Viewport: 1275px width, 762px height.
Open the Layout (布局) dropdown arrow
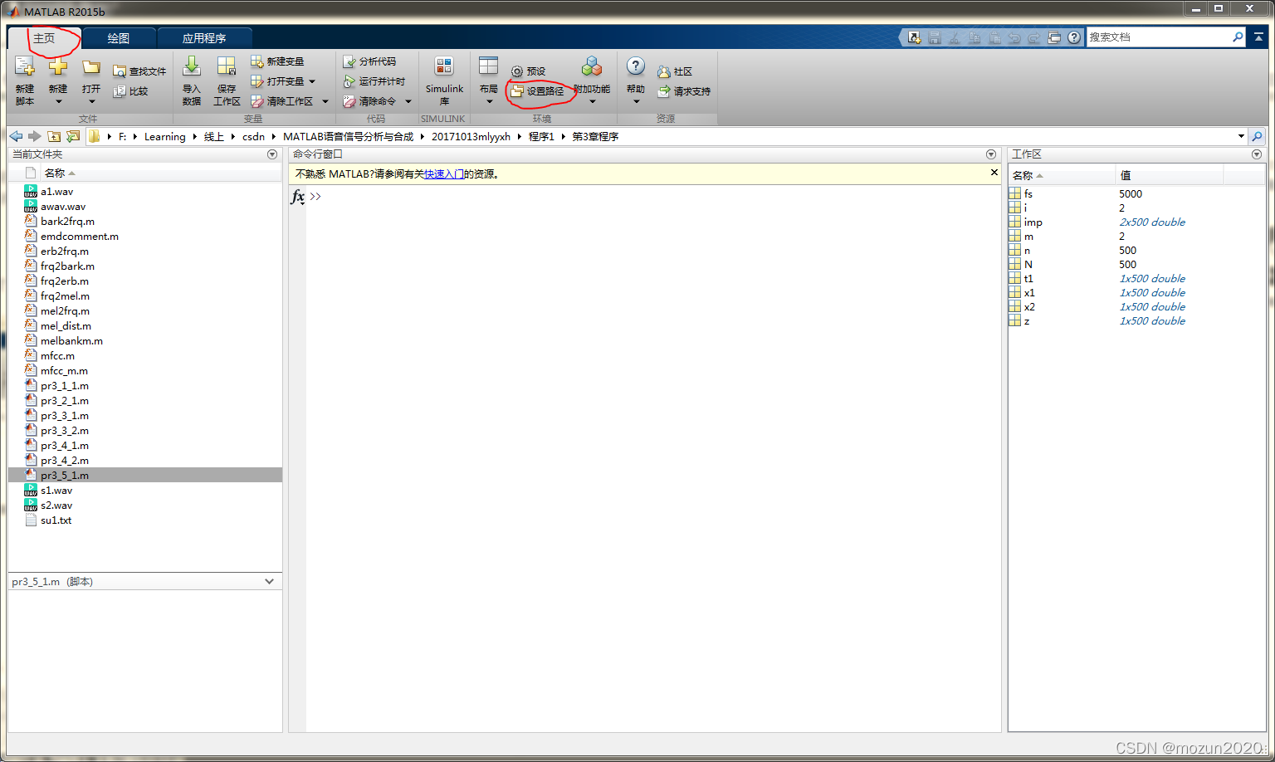tap(489, 102)
